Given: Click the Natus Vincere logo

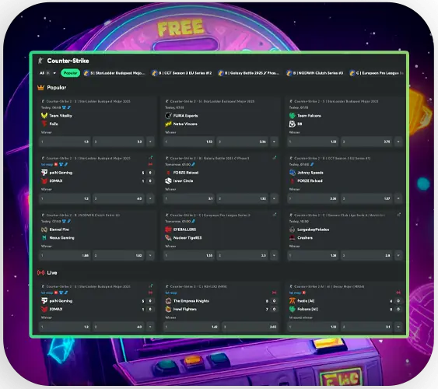Looking at the screenshot, I should click(168, 124).
